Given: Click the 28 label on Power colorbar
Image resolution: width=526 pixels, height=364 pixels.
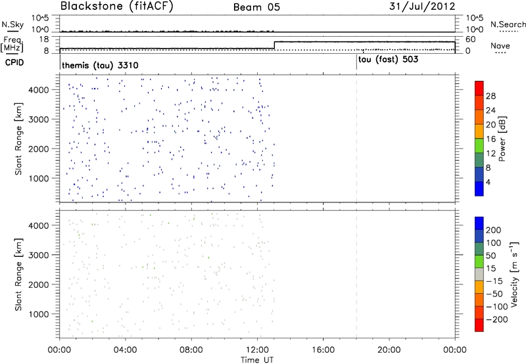Looking at the screenshot, I should point(490,96).
